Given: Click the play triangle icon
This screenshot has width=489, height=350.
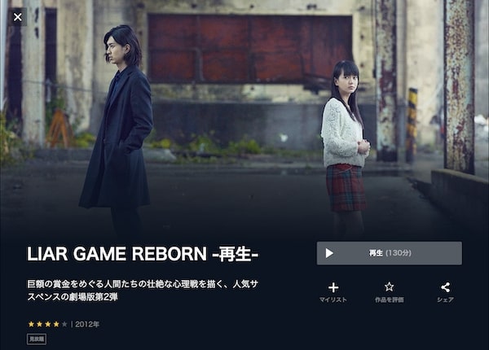Looking at the screenshot, I should [x=329, y=253].
